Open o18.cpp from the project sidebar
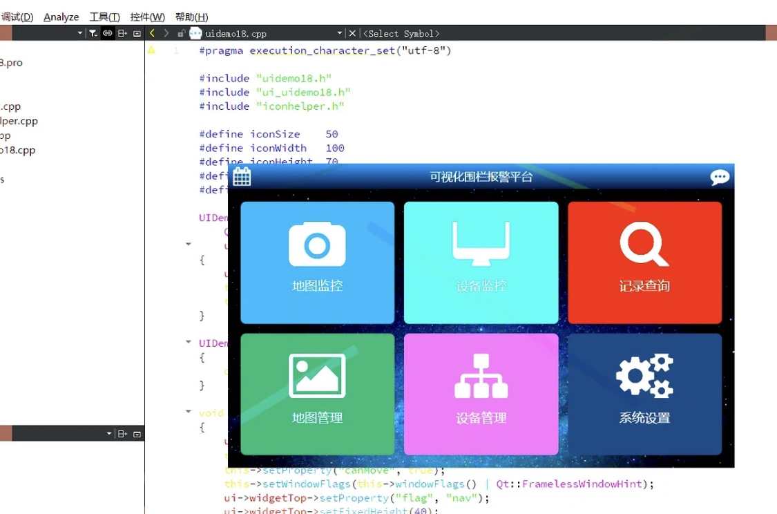 17,150
